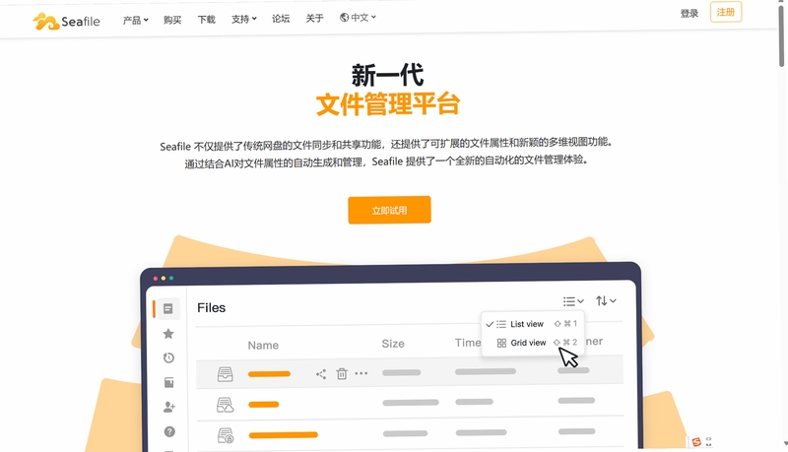This screenshot has width=788, height=452.
Task: Open the 中文 language selector
Action: click(x=358, y=18)
